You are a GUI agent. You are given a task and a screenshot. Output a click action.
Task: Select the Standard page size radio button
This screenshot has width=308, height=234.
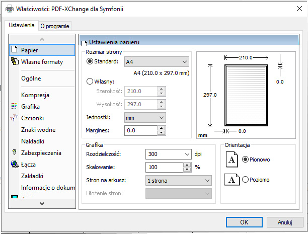(90, 61)
